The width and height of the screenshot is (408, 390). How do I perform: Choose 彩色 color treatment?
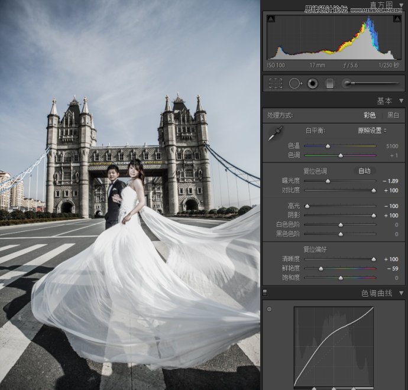[370, 115]
